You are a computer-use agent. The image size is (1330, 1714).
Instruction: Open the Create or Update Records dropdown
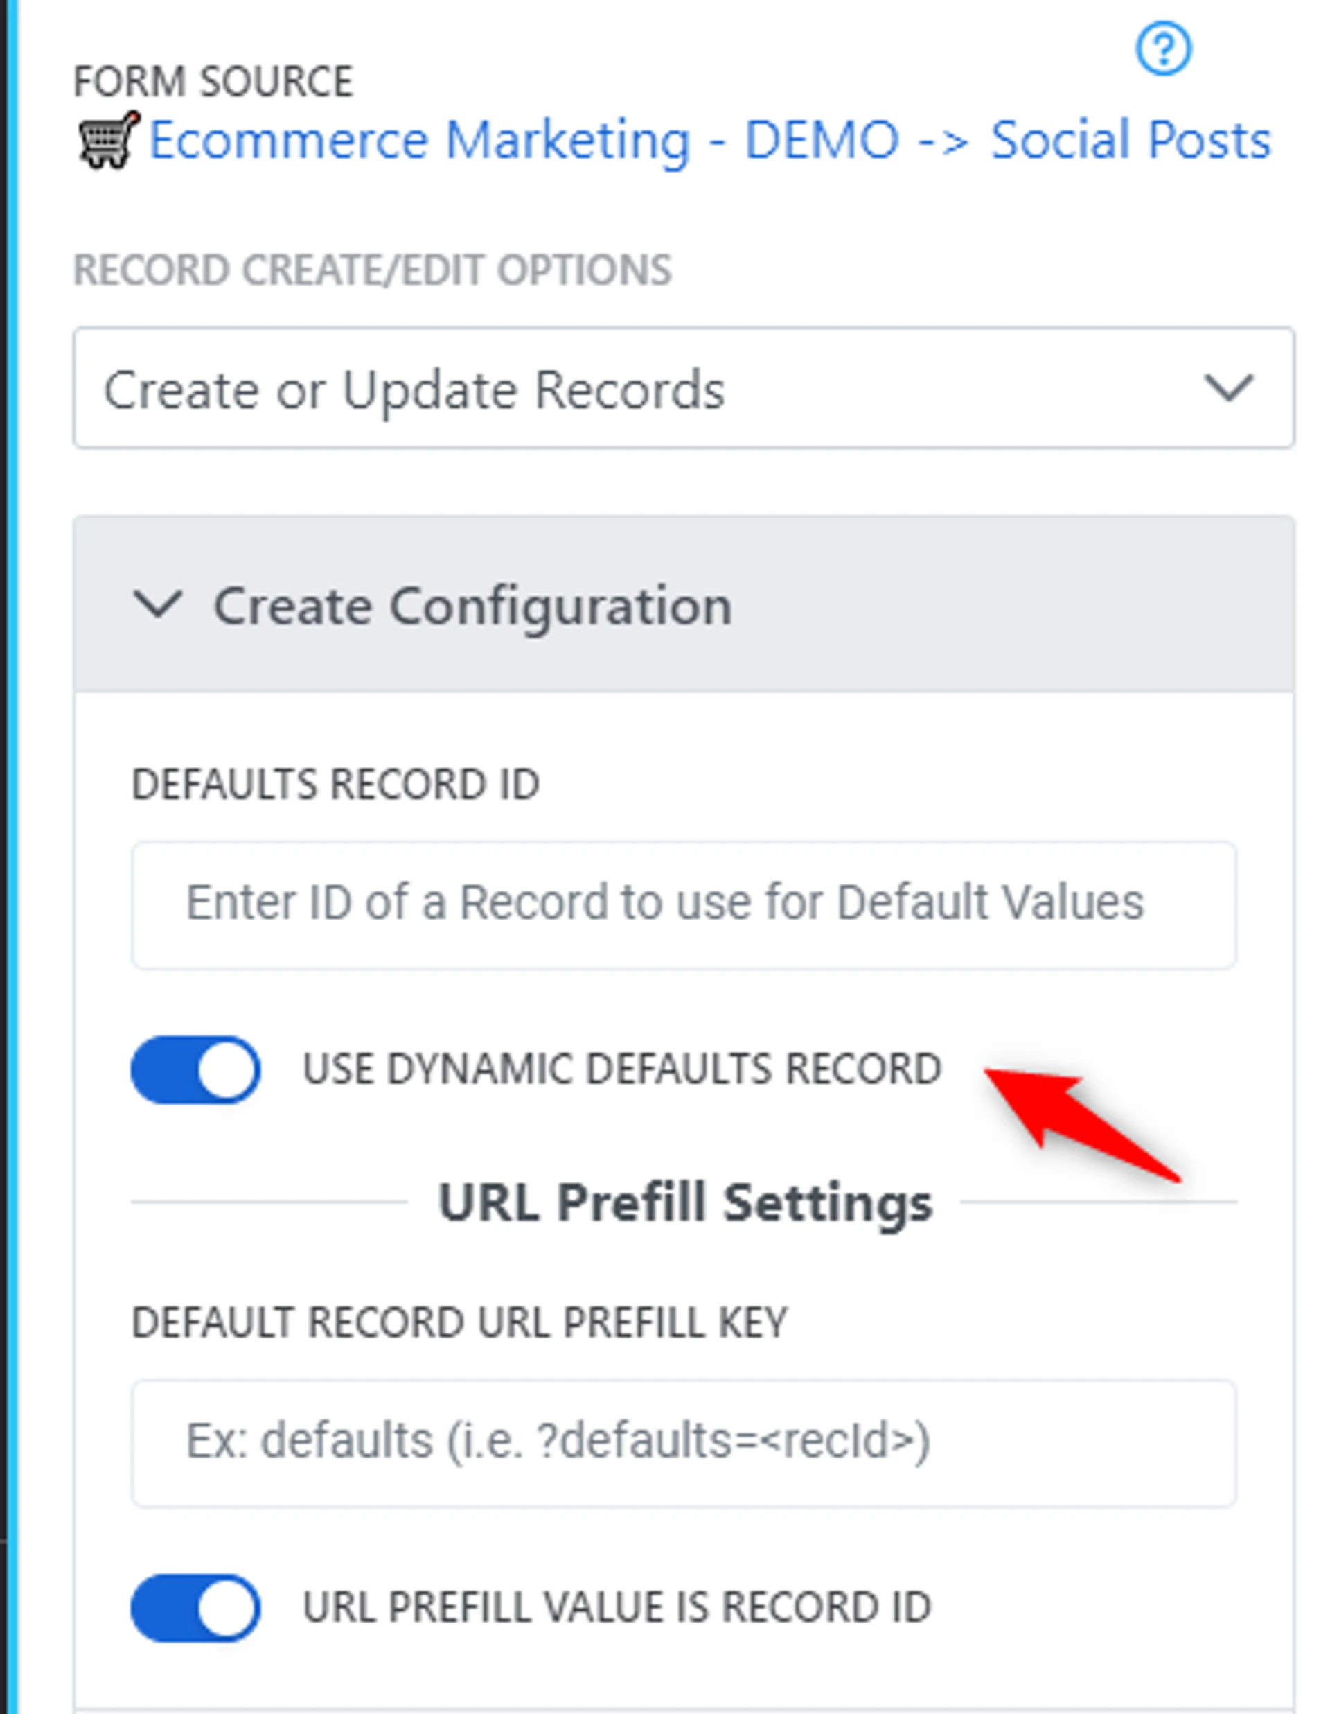[x=682, y=389]
